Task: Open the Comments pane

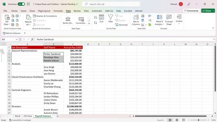Action: coord(191,11)
